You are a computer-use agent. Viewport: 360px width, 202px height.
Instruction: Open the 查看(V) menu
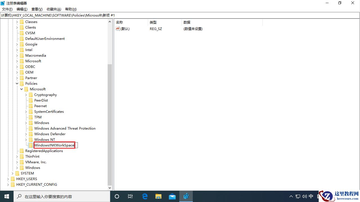37,9
